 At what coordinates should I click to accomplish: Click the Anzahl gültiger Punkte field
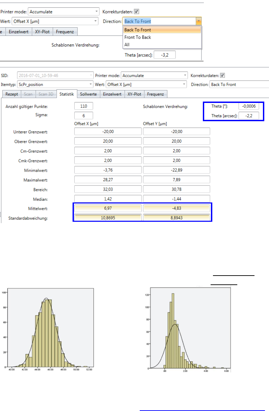(x=83, y=106)
